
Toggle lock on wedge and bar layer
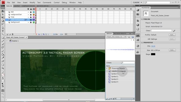coord(31,15)
